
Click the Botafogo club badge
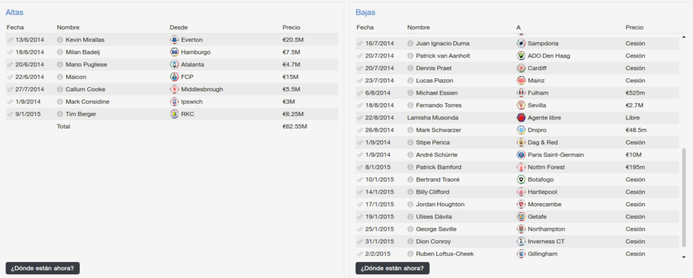(x=520, y=179)
